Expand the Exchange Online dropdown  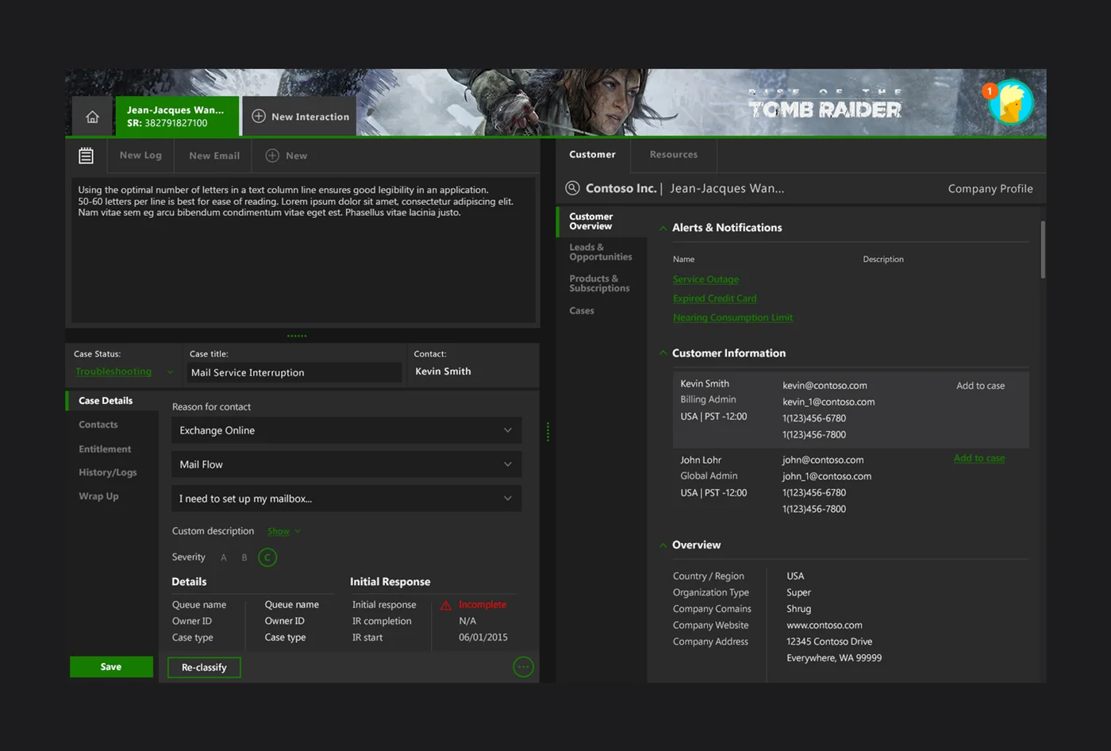[x=347, y=430]
